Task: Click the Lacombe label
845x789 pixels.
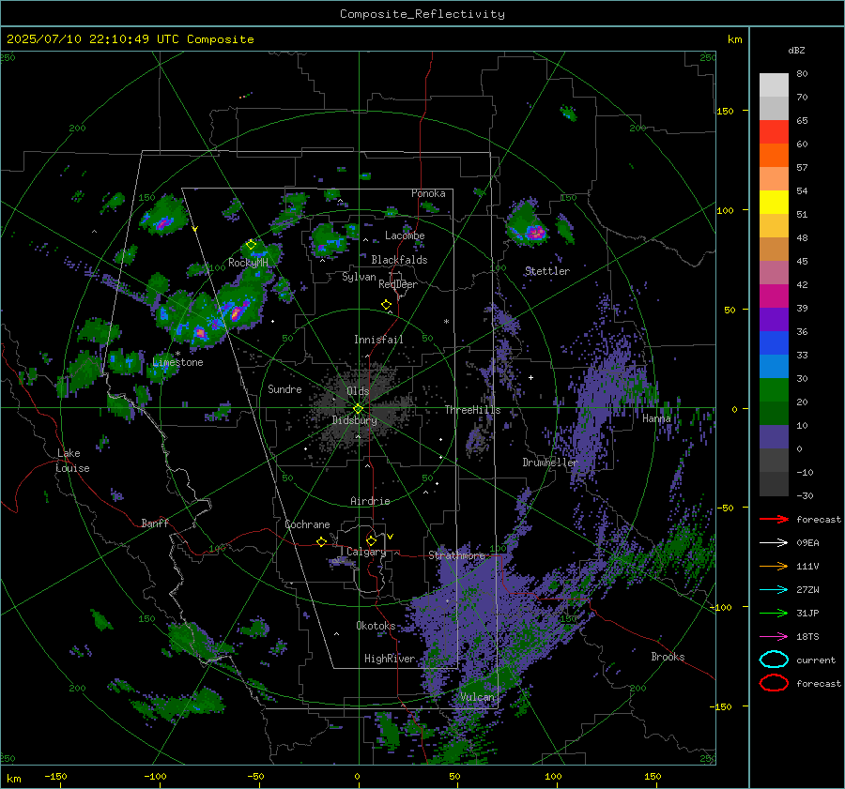Action: point(405,235)
